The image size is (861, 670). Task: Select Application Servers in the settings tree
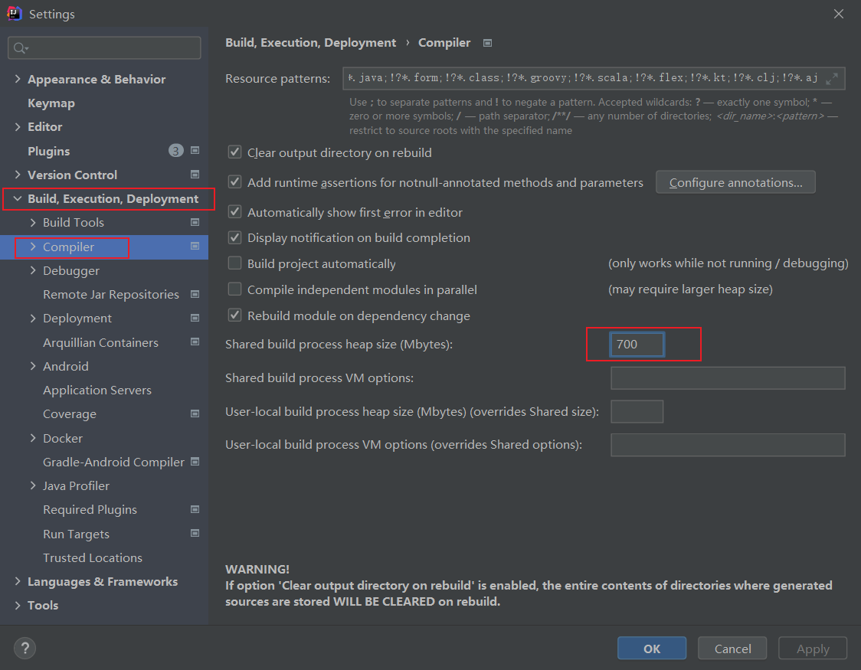tap(97, 391)
